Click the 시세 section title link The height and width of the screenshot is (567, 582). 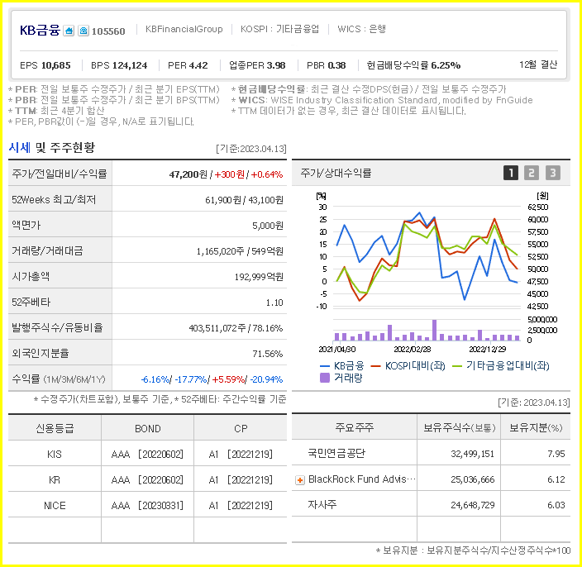coord(19,148)
